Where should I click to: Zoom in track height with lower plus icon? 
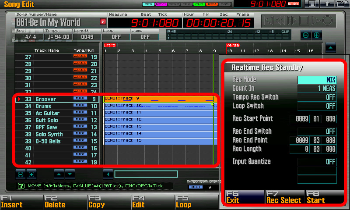pos(31,174)
